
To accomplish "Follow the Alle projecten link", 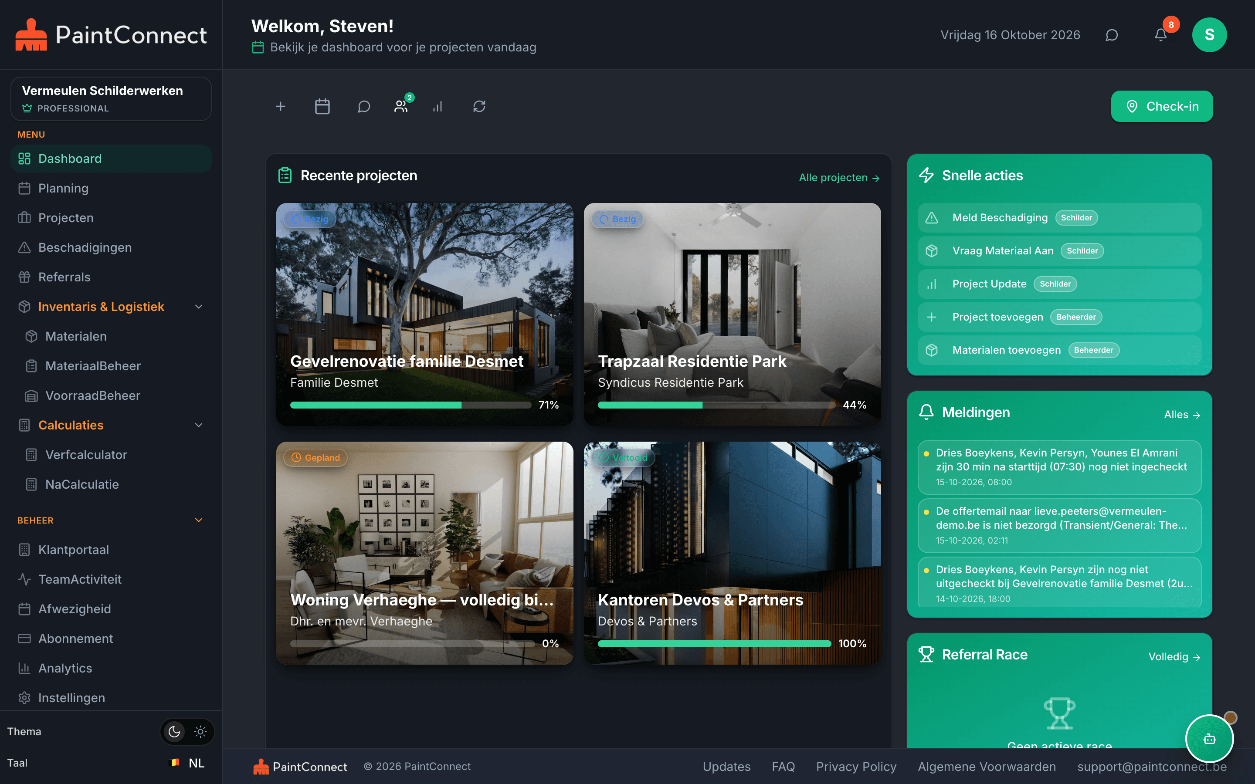I will point(839,178).
